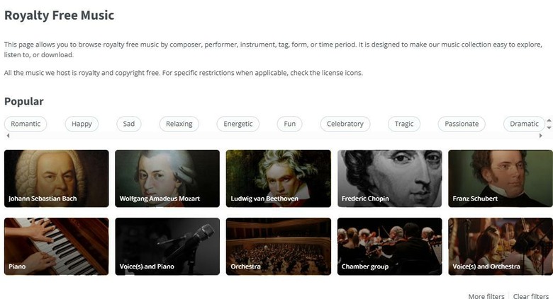Open Johann Sebastian Bach composer tile
The image size is (553, 299).
tap(57, 178)
